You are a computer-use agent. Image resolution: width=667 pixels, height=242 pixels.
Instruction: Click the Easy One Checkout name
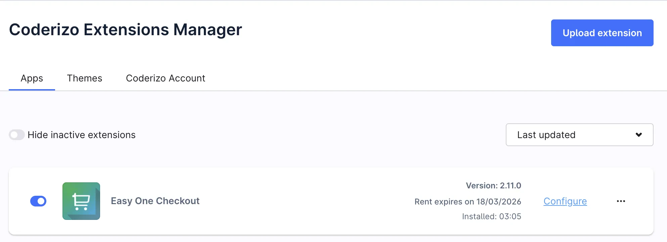pyautogui.click(x=155, y=201)
